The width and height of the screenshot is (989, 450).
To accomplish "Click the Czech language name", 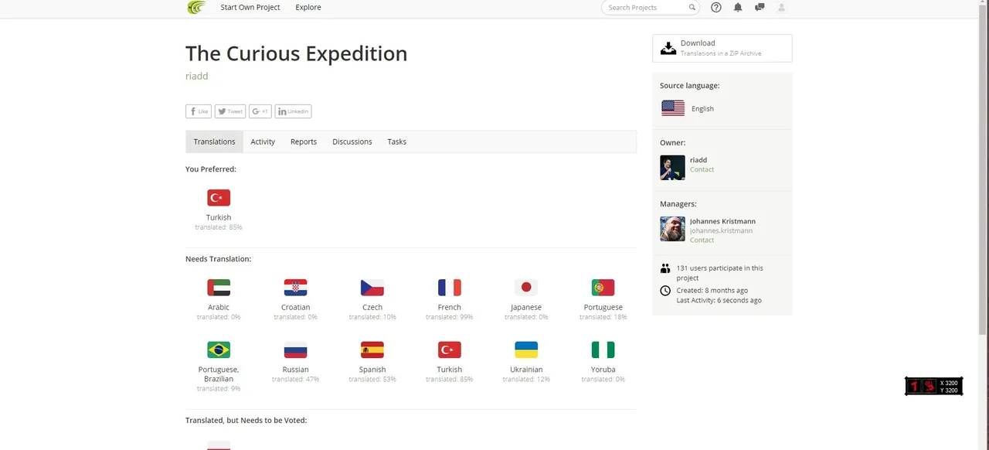I will pyautogui.click(x=372, y=307).
